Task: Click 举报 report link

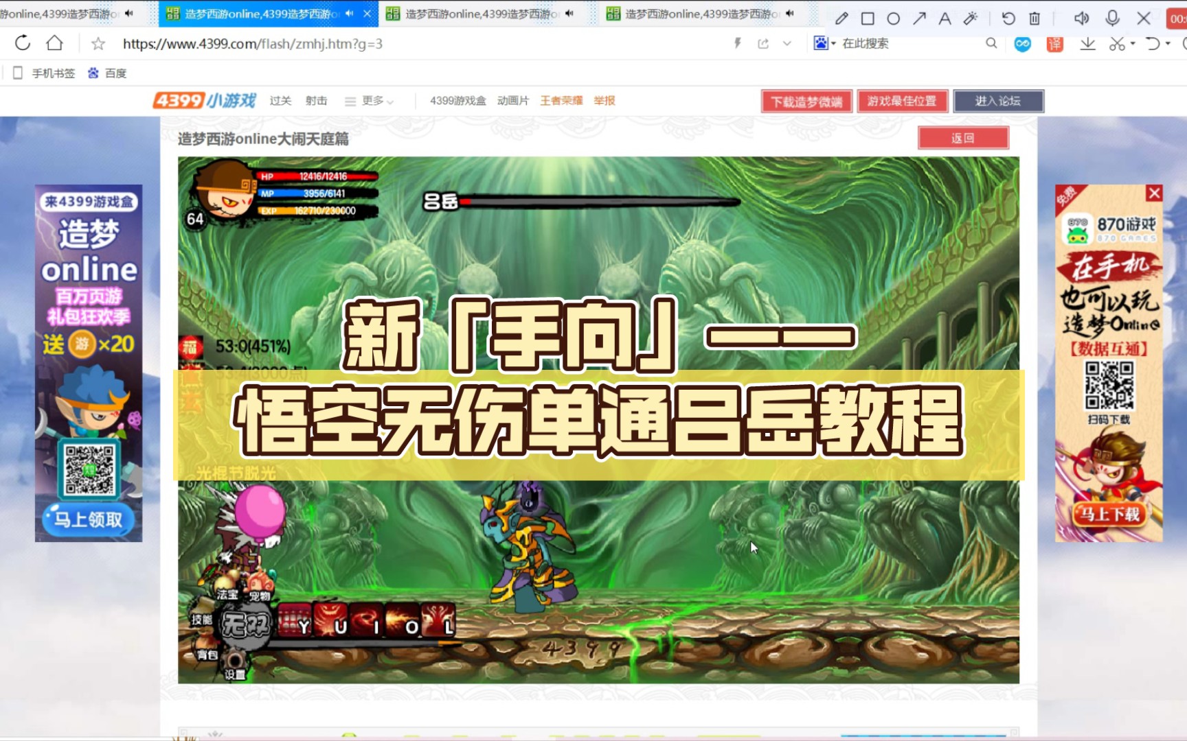Action: [x=604, y=100]
